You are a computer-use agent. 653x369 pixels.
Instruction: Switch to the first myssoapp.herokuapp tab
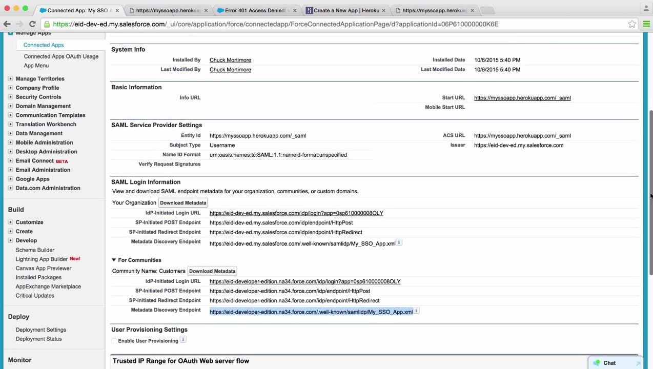tap(169, 10)
